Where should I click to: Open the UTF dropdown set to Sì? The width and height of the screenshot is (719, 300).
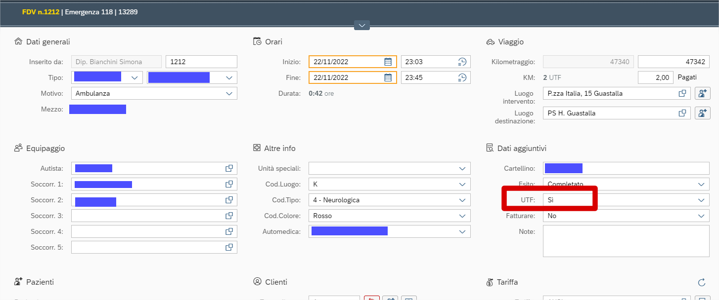click(701, 200)
